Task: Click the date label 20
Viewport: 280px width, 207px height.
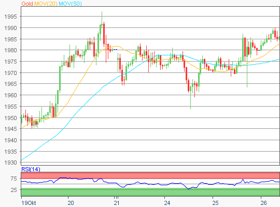Action: (71, 203)
